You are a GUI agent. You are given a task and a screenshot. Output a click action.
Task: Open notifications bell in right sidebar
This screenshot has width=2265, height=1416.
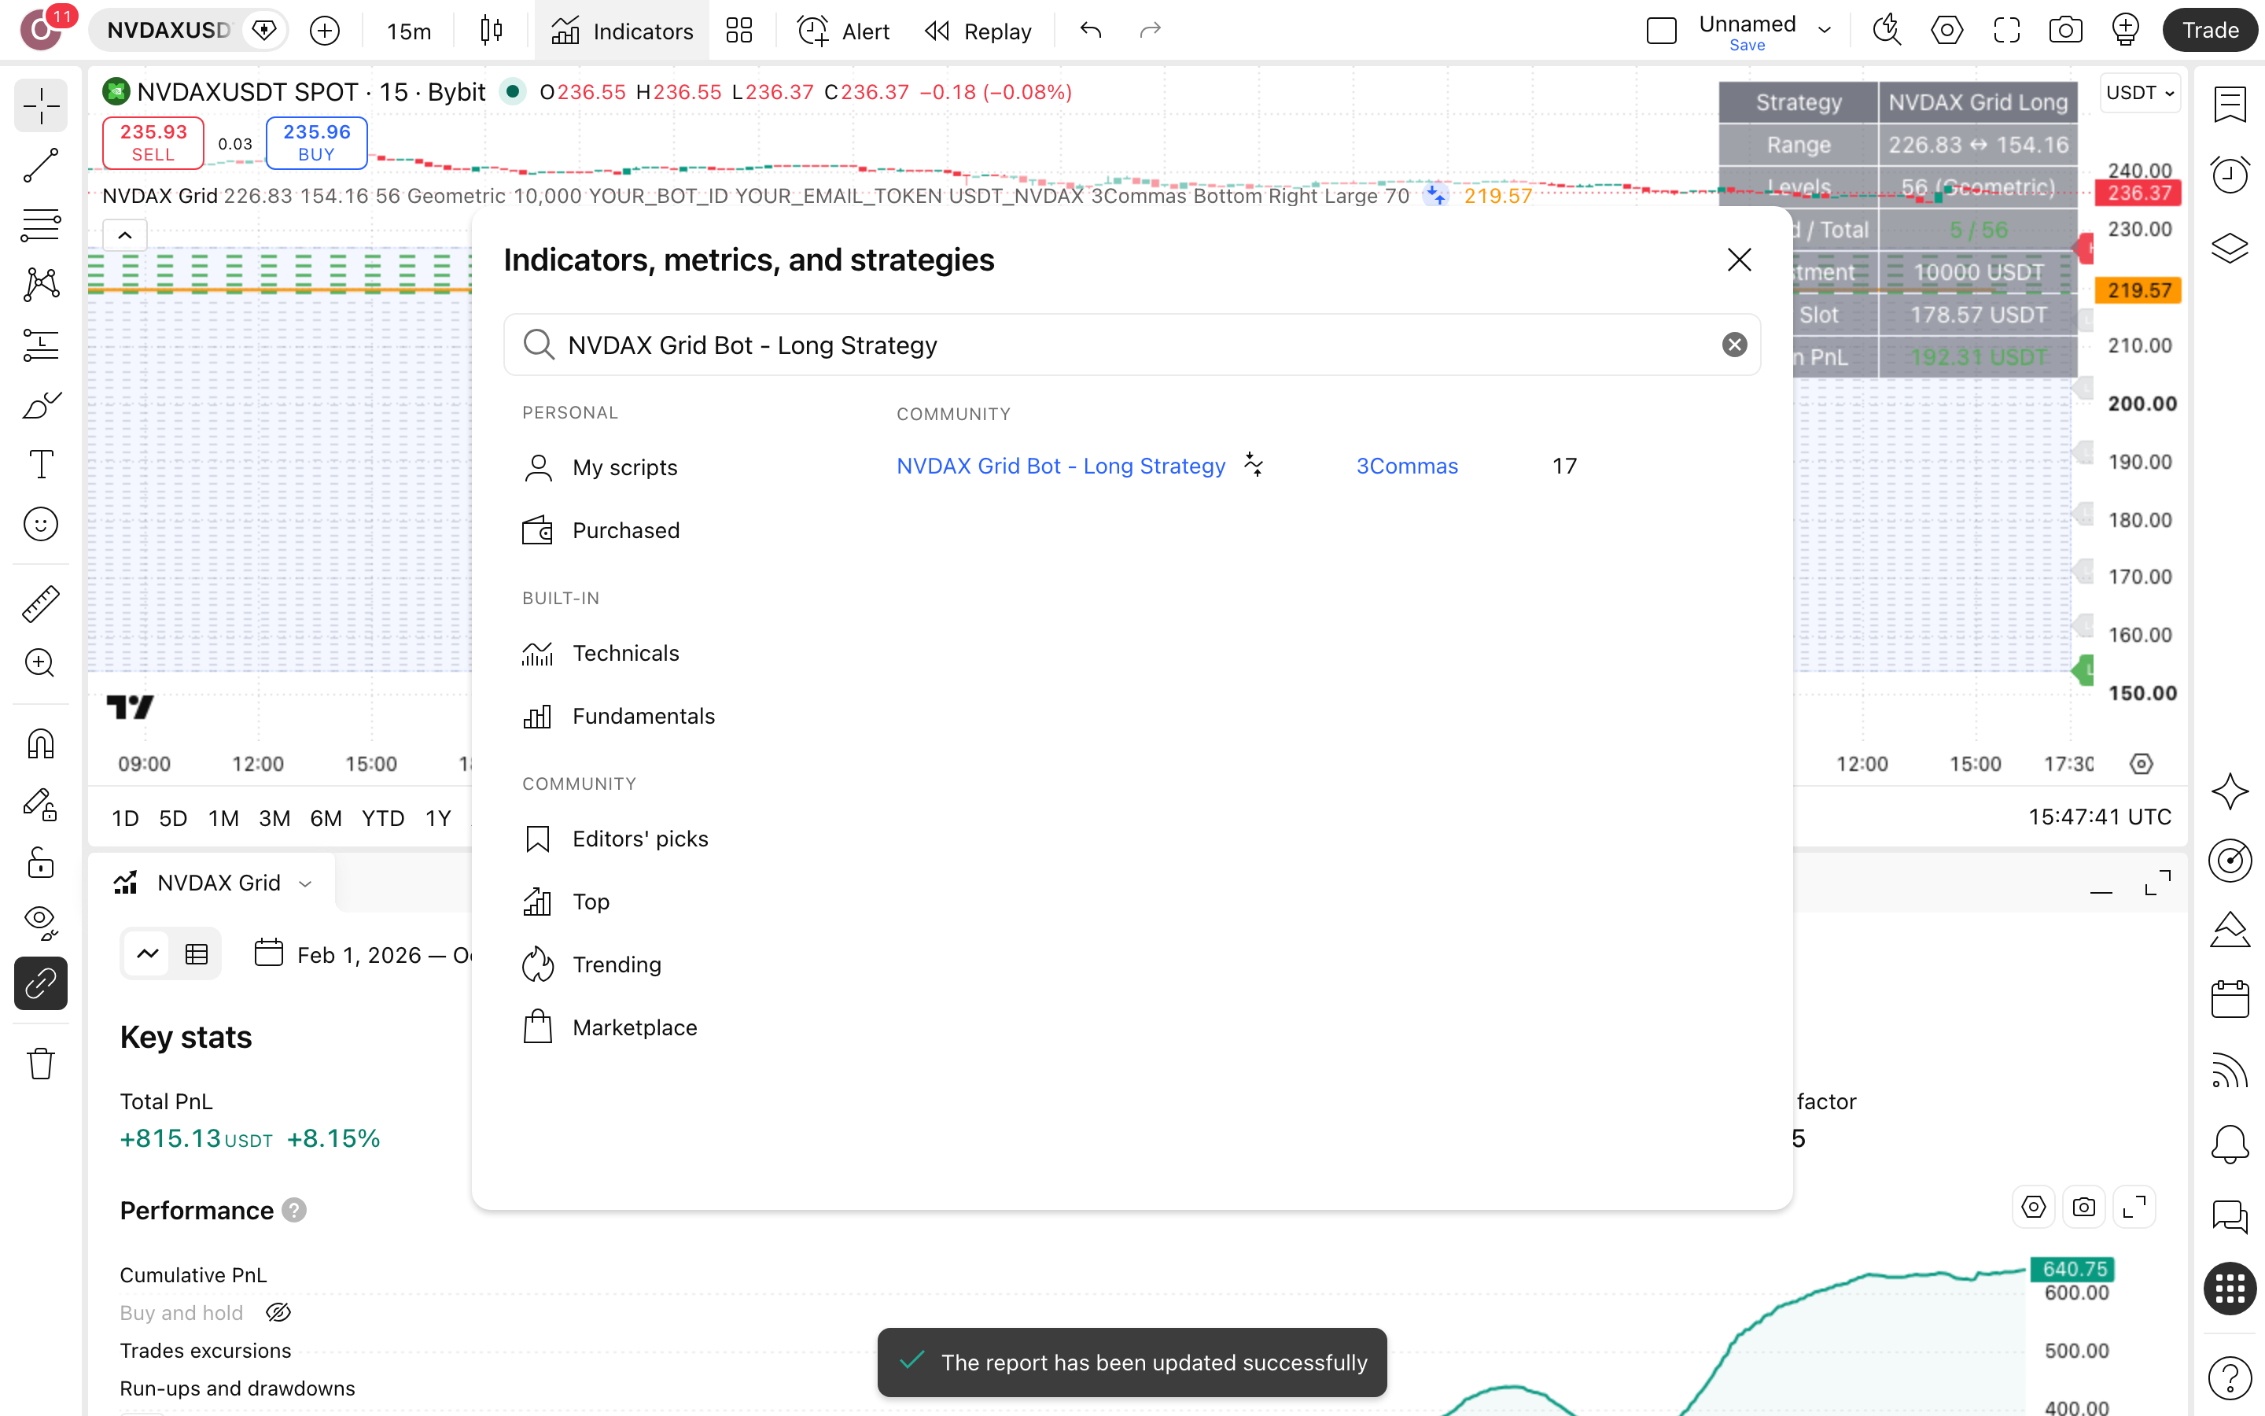point(2230,1144)
